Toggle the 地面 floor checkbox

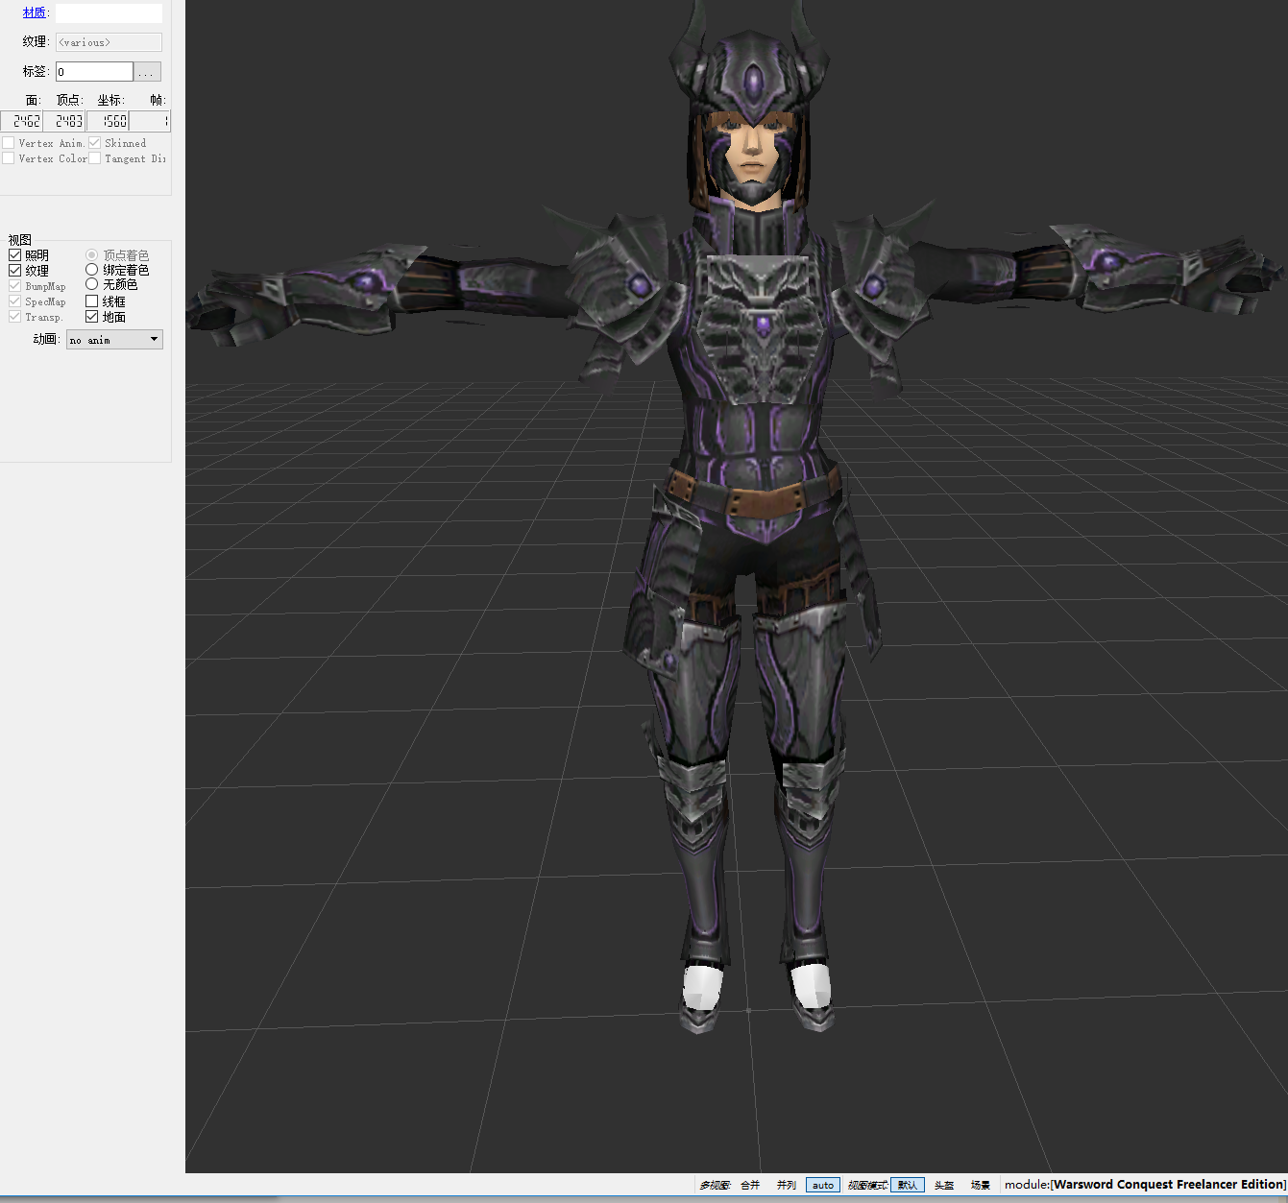pyautogui.click(x=92, y=317)
